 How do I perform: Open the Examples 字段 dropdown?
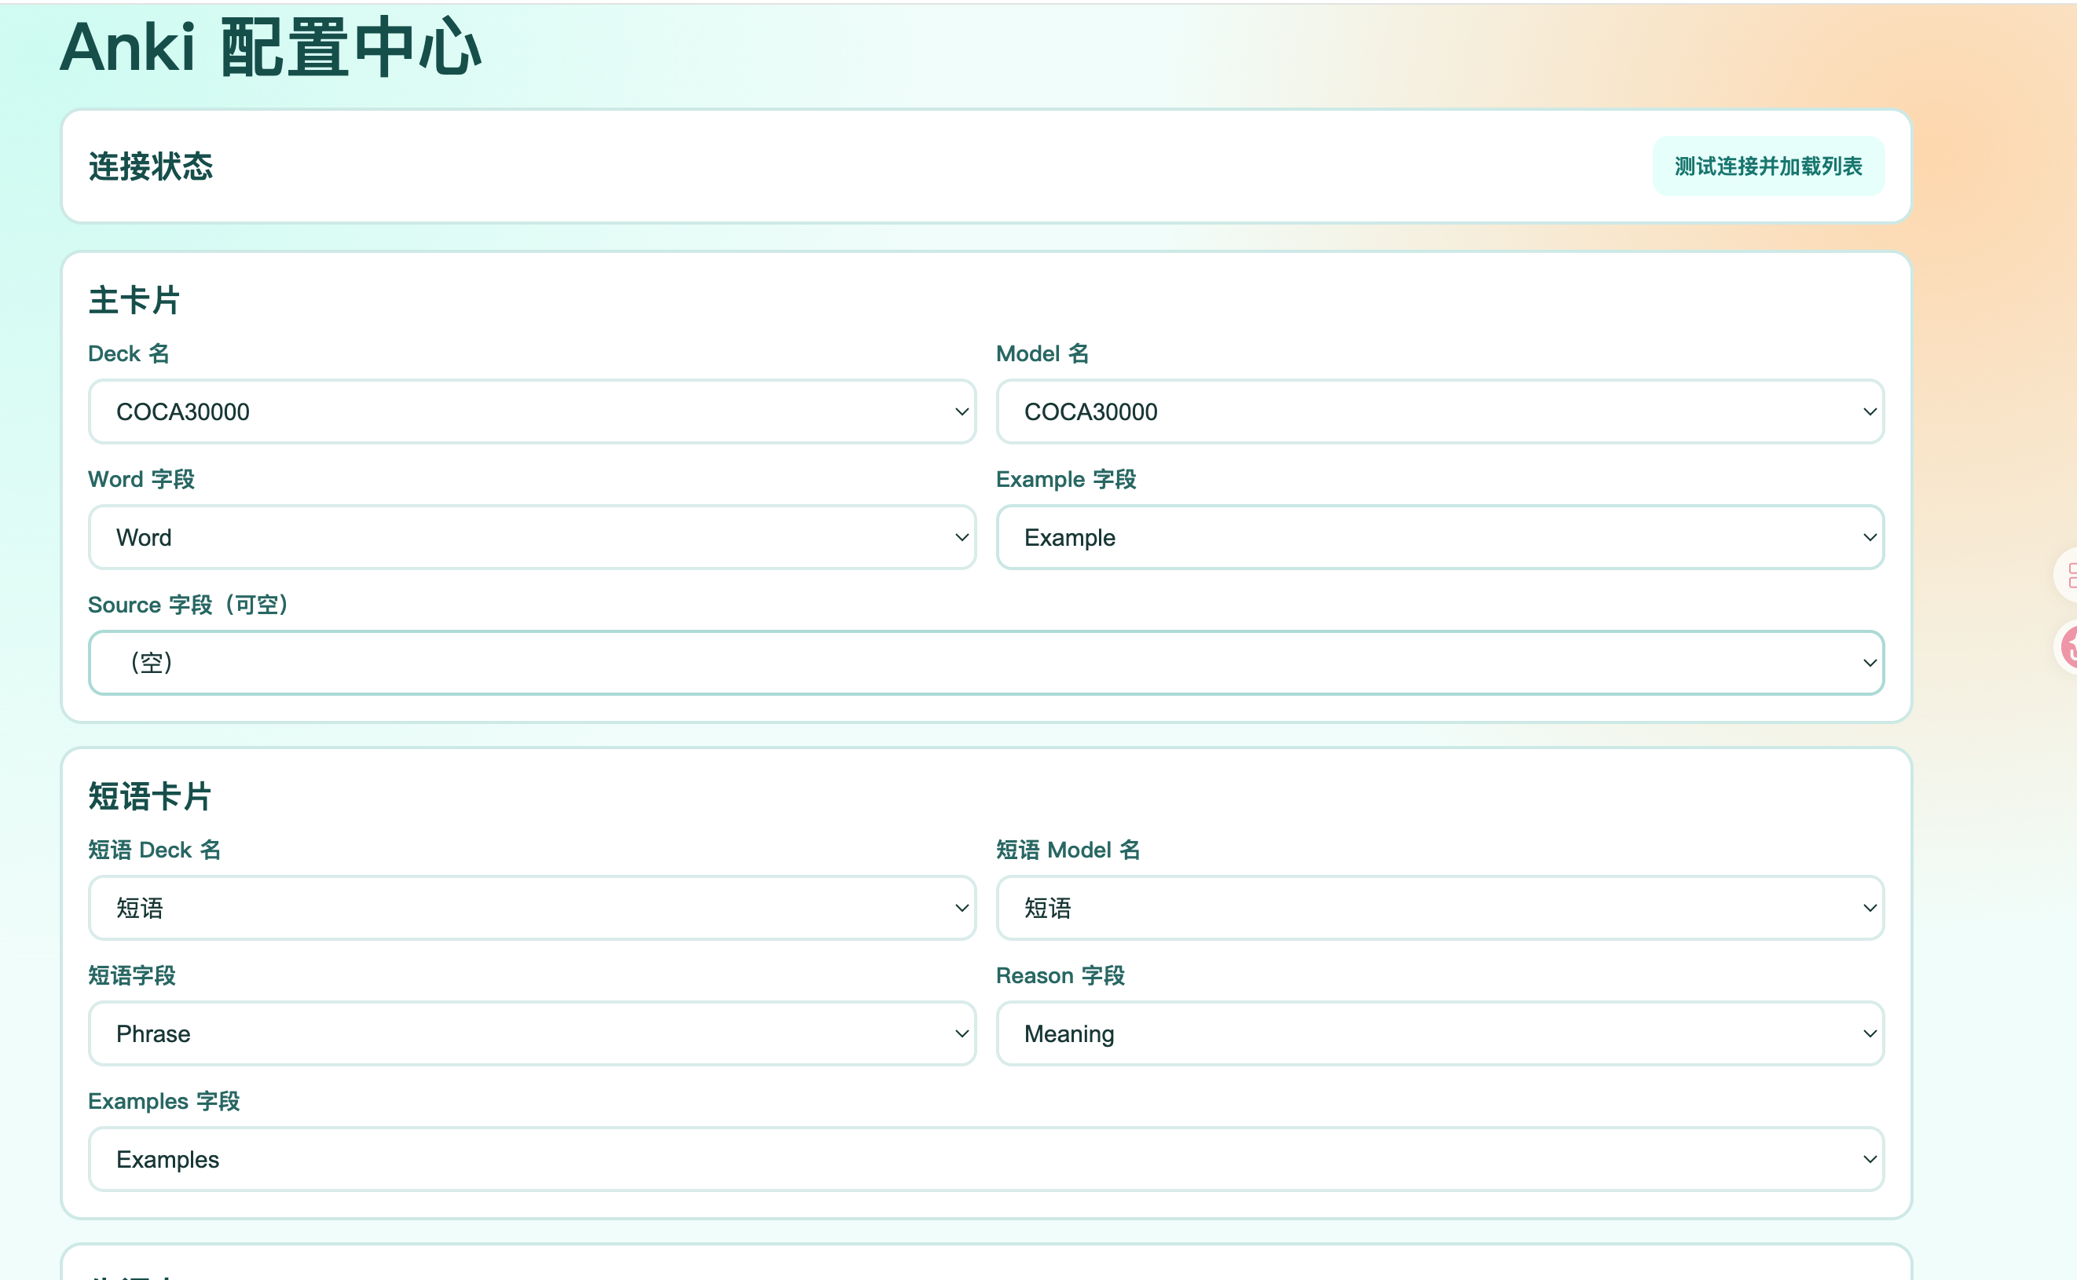coord(986,1159)
